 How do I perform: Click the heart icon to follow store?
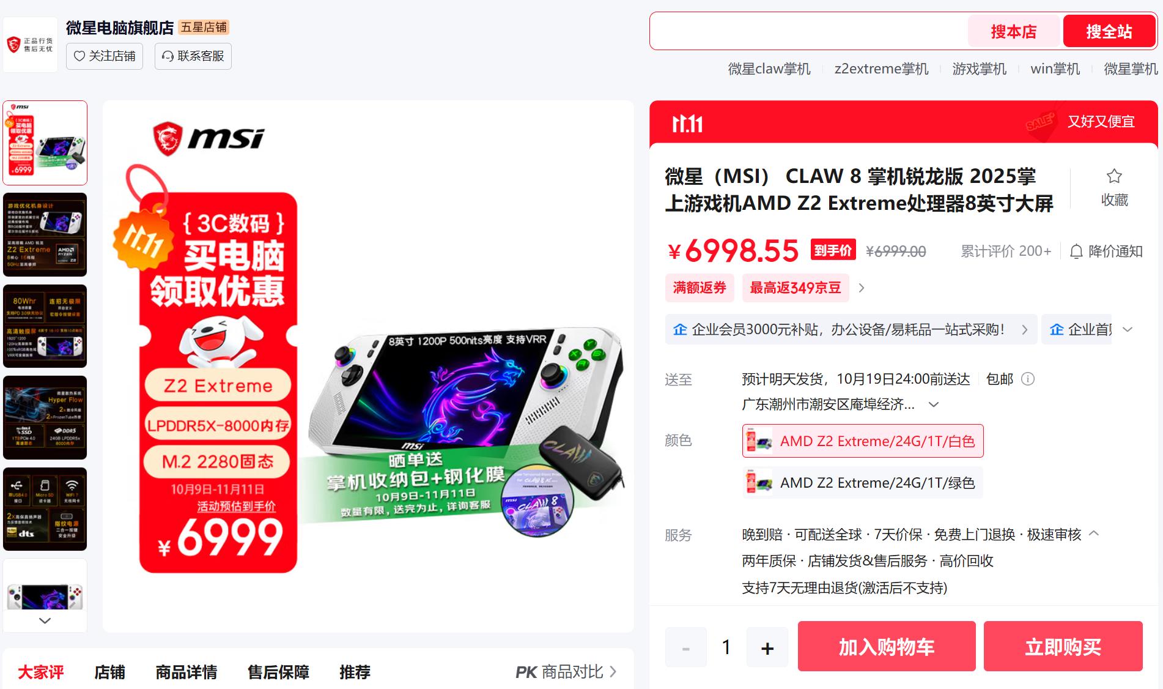point(79,56)
